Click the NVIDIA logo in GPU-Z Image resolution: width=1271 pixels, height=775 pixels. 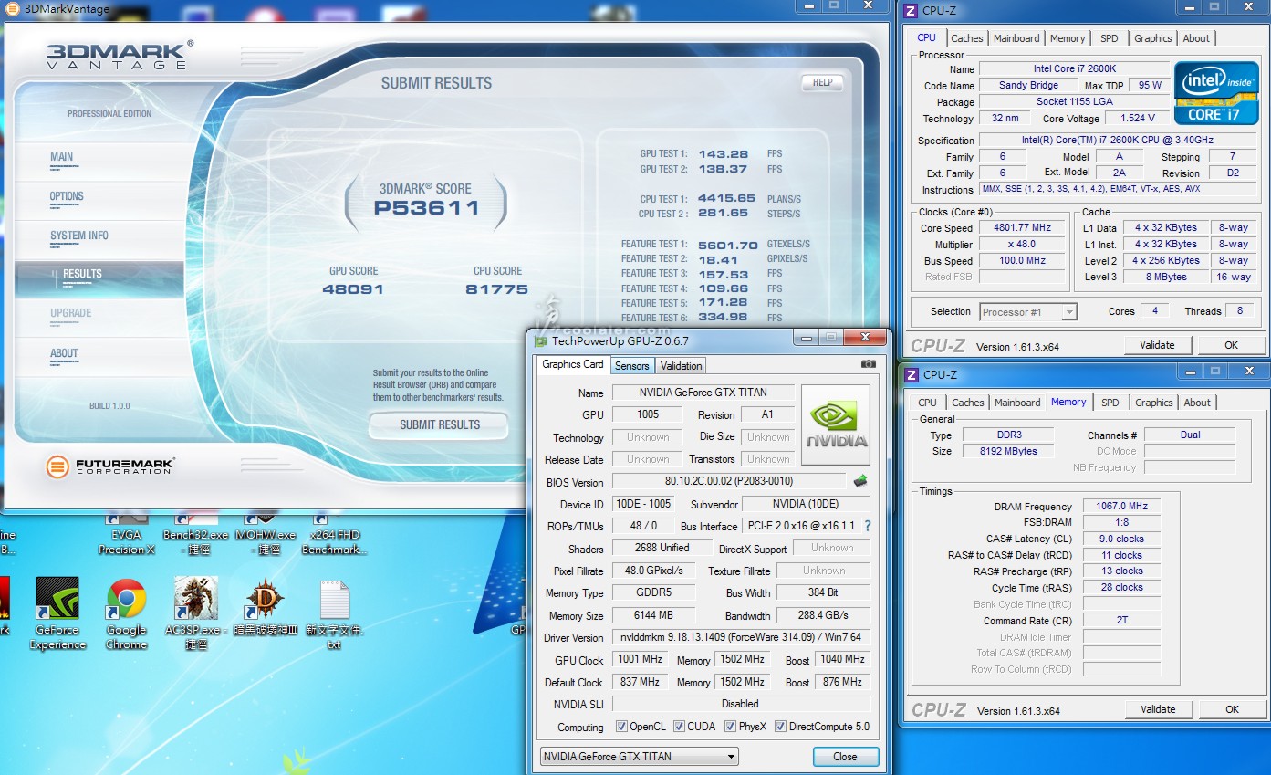pyautogui.click(x=835, y=424)
